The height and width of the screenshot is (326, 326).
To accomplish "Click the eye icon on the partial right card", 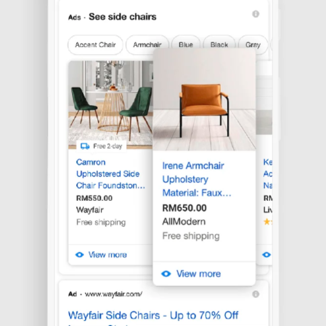I will pyautogui.click(x=267, y=255).
